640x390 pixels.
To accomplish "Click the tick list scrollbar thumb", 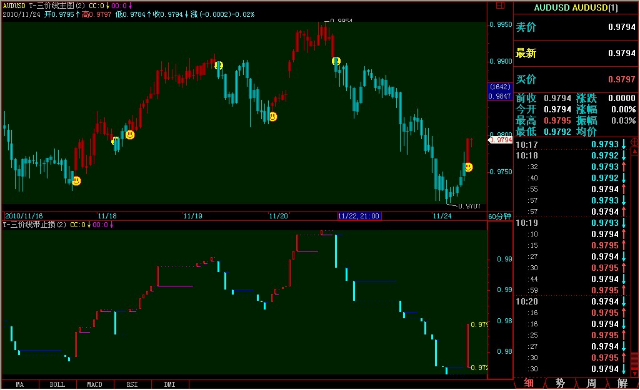I will [x=635, y=361].
